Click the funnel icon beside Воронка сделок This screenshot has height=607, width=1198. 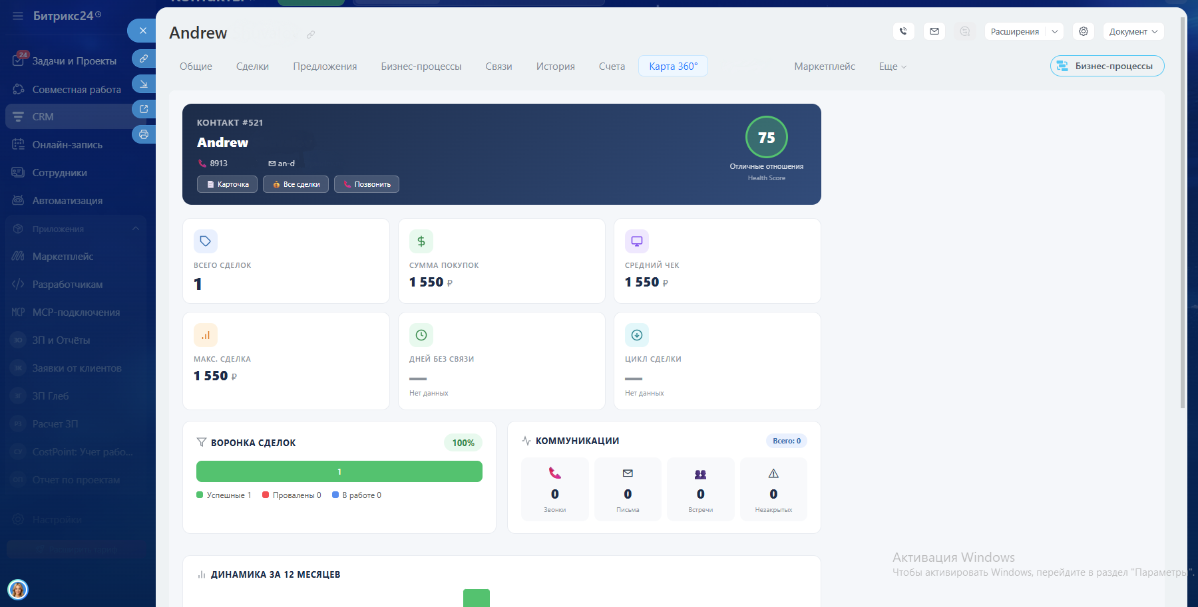tap(202, 442)
